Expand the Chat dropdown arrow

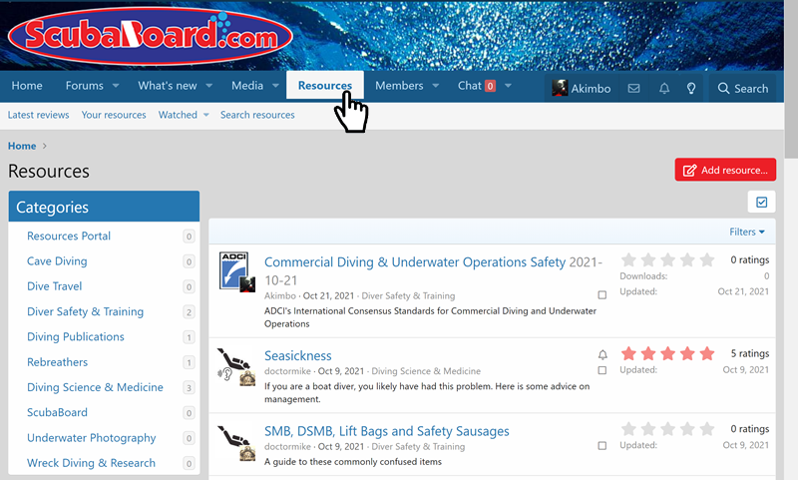508,86
